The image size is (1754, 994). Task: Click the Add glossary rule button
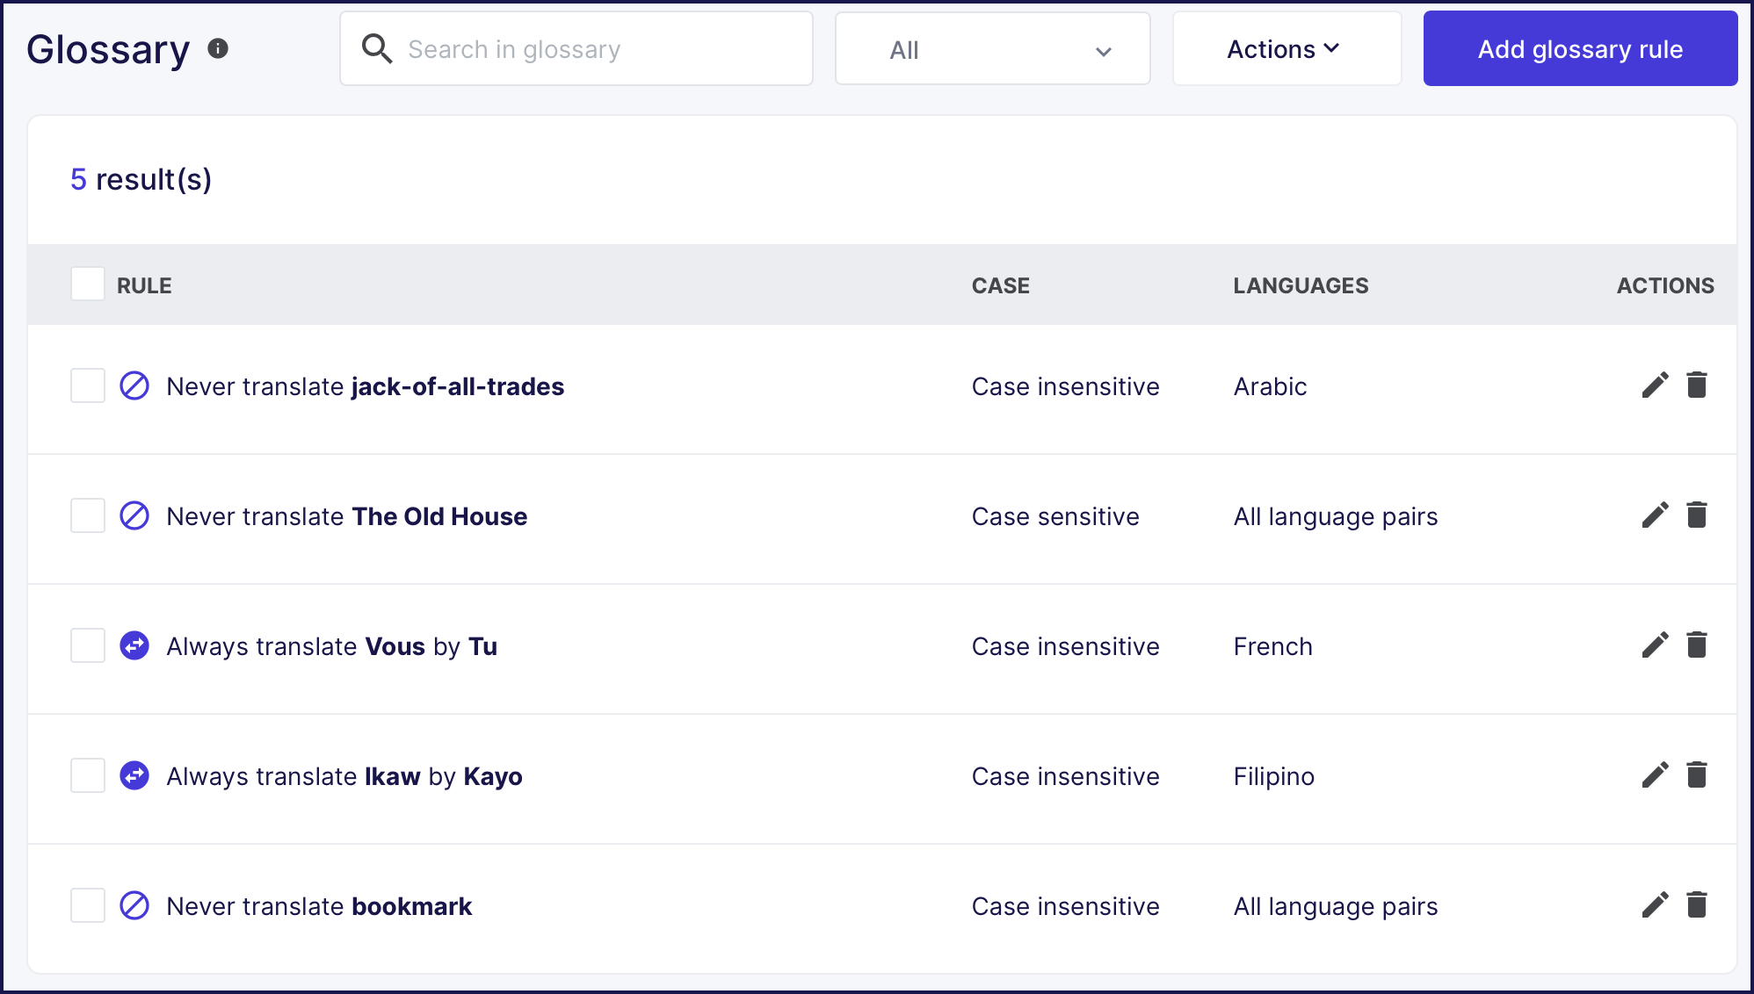(1579, 48)
